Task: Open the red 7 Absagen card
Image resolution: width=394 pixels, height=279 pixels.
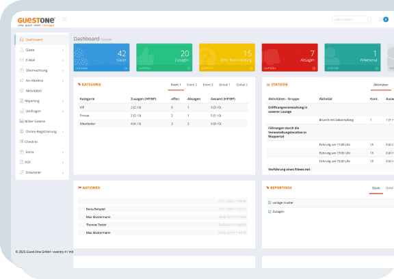Action: (x=290, y=57)
